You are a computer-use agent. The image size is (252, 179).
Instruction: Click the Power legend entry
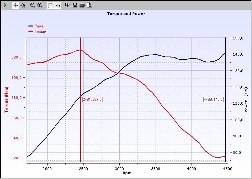(39, 26)
